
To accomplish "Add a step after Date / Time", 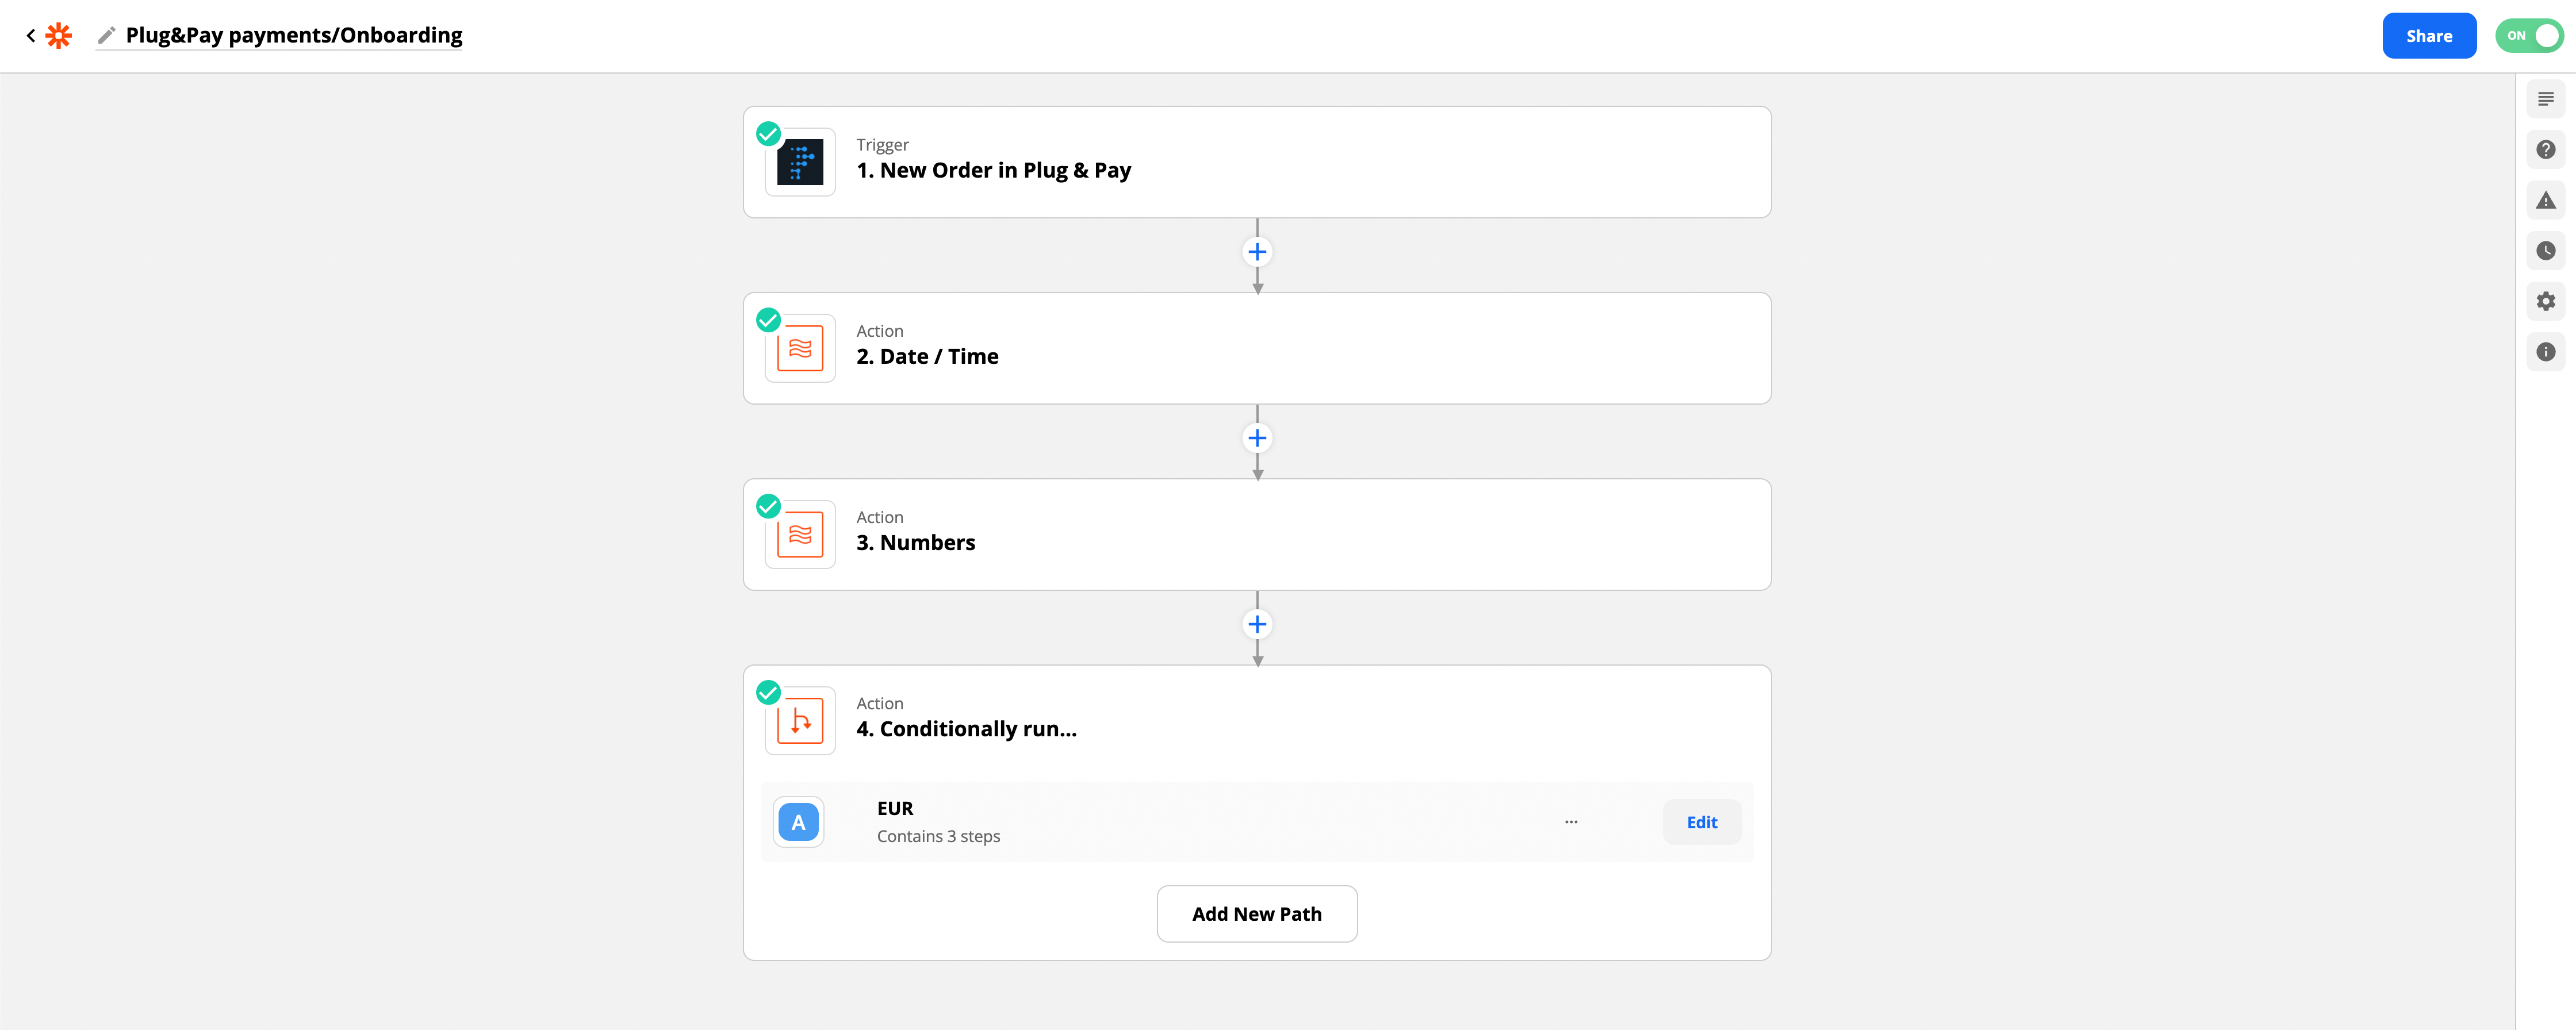I will (1257, 438).
